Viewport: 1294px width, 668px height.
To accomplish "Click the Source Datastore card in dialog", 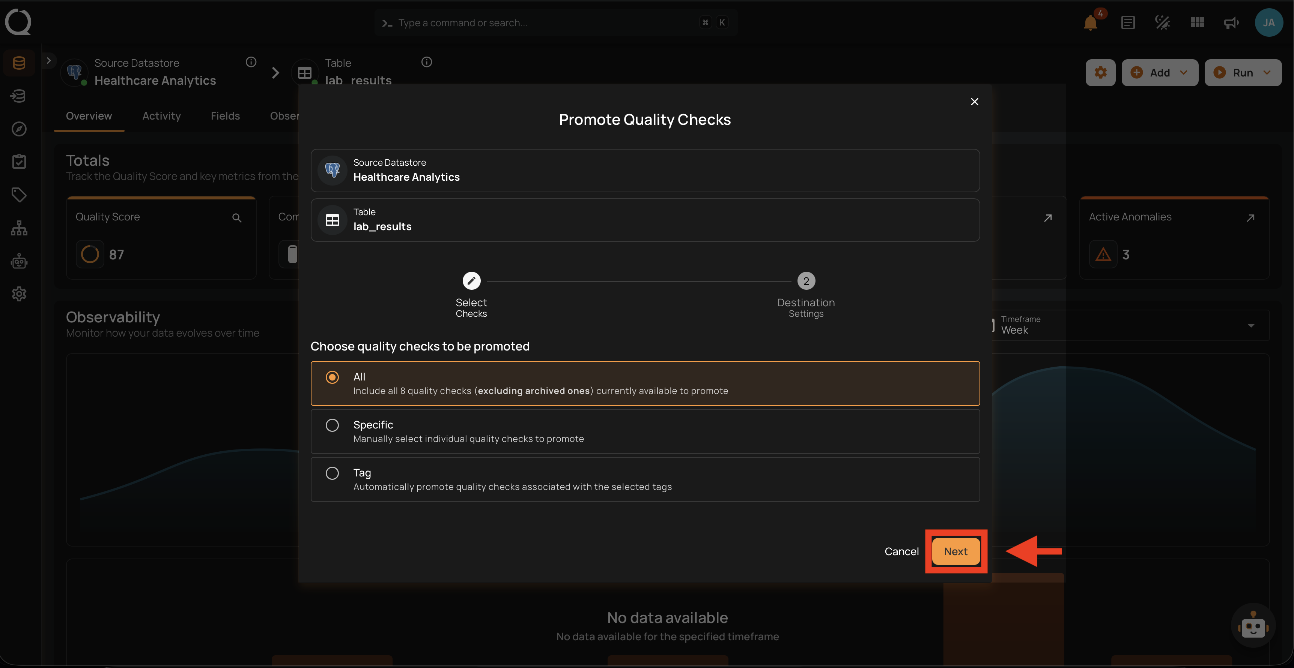I will pyautogui.click(x=645, y=171).
